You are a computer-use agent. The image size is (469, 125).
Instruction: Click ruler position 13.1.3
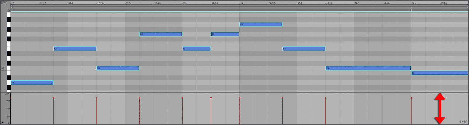pos(272,3)
